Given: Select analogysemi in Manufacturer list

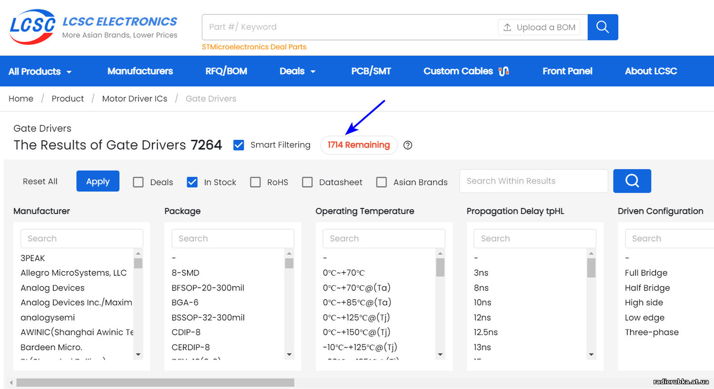Looking at the screenshot, I should click(48, 318).
